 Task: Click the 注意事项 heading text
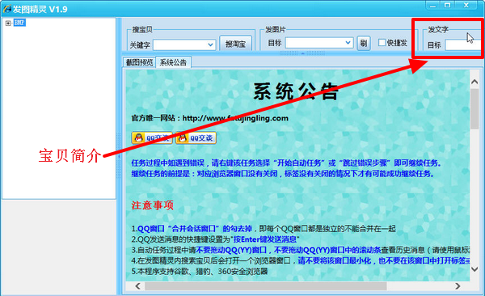[153, 205]
